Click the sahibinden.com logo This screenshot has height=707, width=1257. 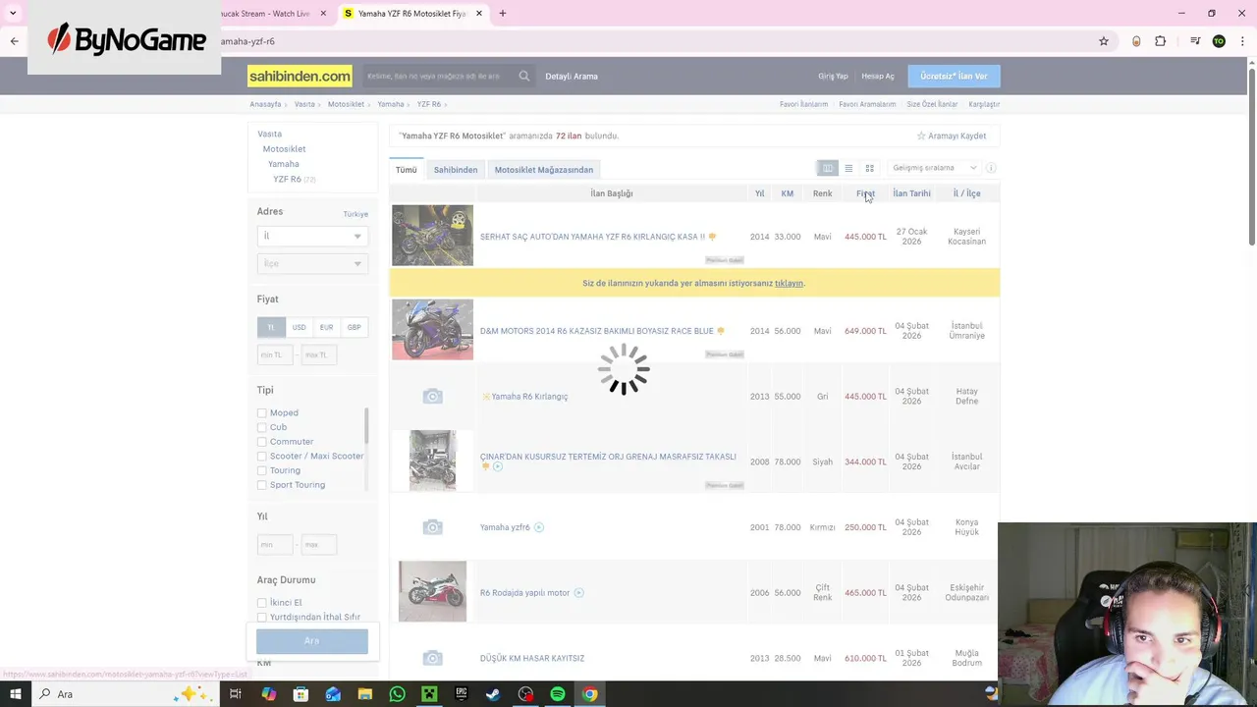click(300, 76)
